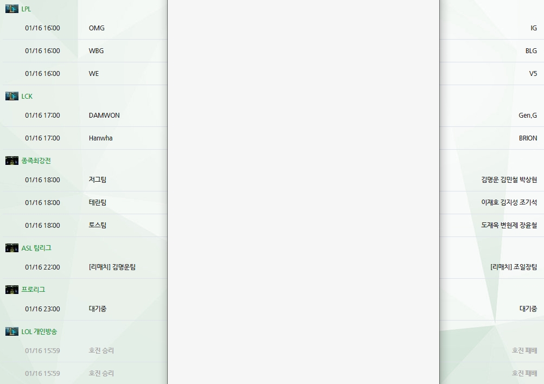Open the ASL 팀리그 heading
This screenshot has height=384, width=544.
pos(36,248)
